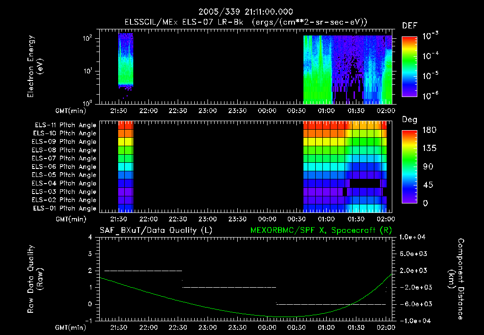This screenshot has height=335, width=484.
Task: Click the "Electron Energy (eV)" axis label
Action: pyautogui.click(x=35, y=66)
